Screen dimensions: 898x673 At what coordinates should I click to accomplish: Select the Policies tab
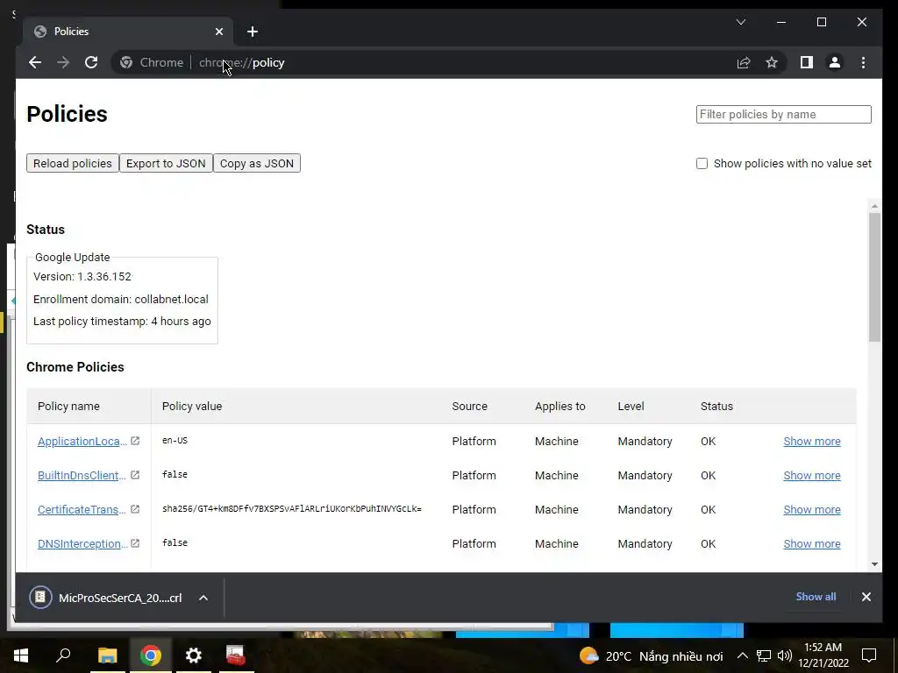pyautogui.click(x=128, y=32)
